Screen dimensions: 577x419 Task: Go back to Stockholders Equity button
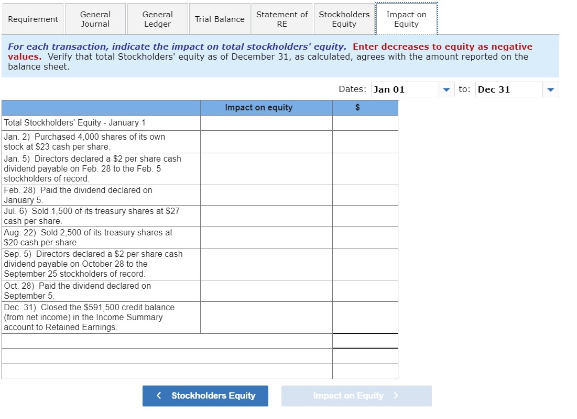click(205, 396)
